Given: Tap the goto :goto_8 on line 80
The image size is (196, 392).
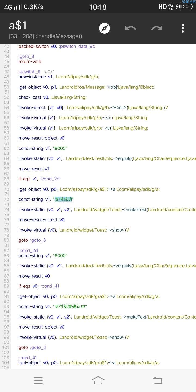Looking at the screenshot, I should [32, 240].
